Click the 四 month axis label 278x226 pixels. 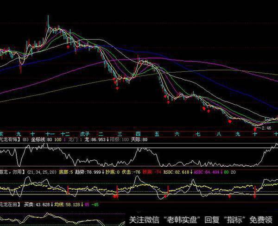(x=138, y=133)
